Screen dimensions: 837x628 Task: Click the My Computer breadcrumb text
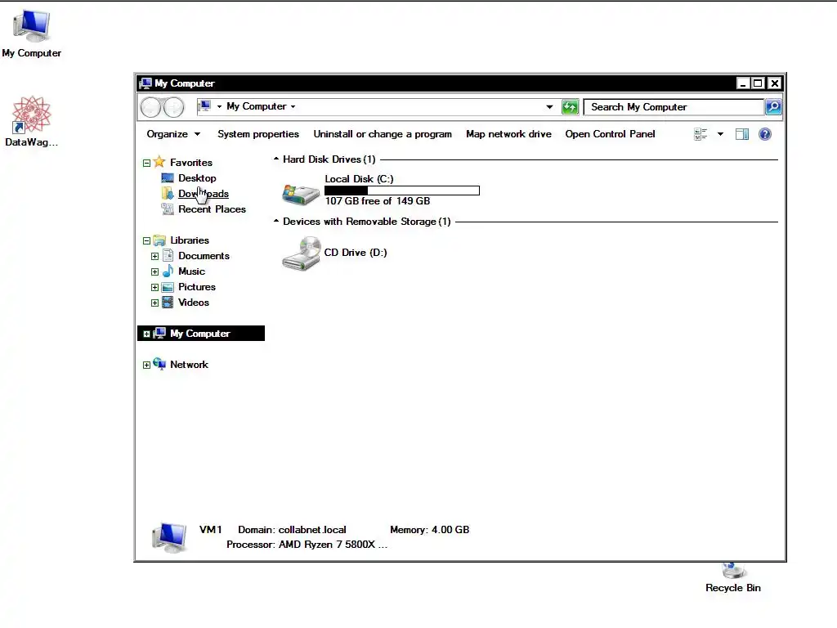256,106
